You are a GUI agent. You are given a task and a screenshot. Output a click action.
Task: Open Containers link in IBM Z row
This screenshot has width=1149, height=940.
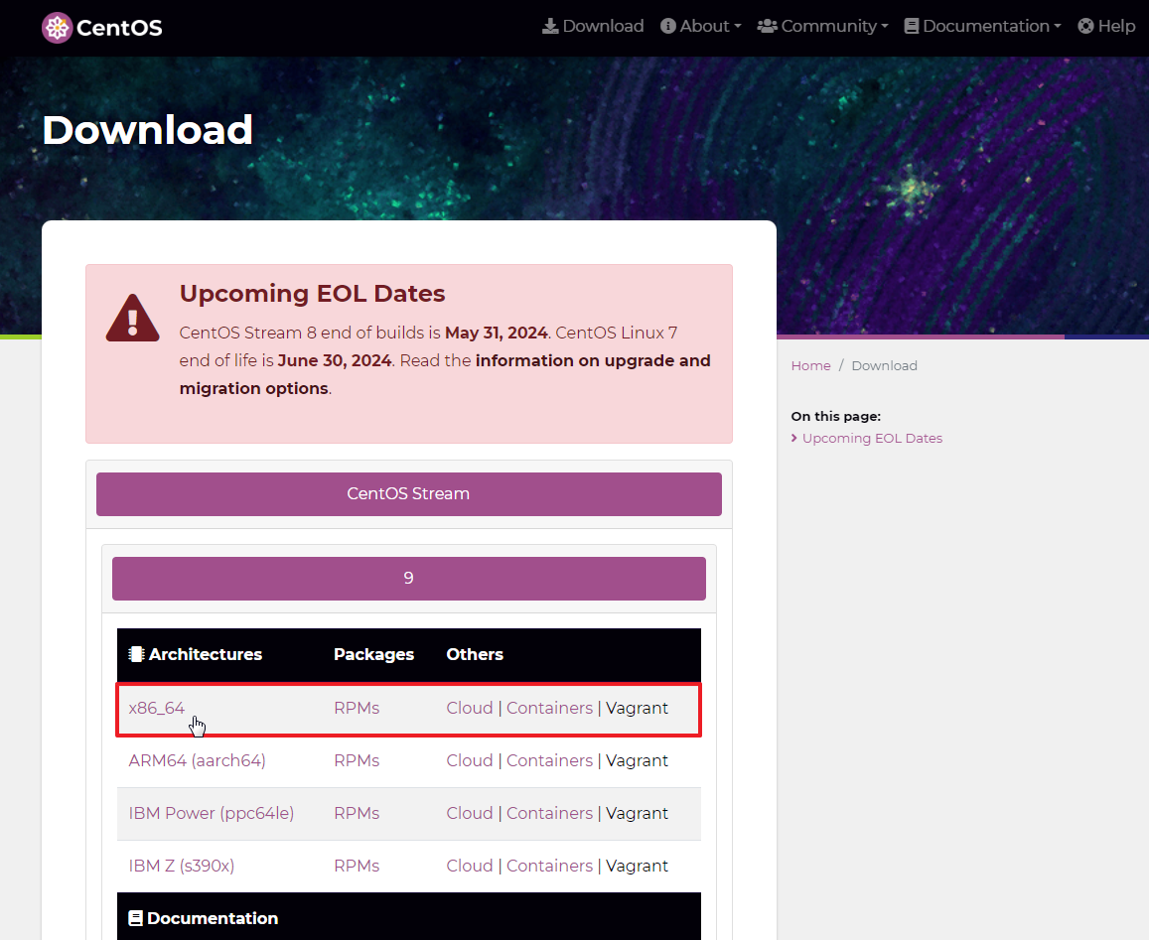[x=549, y=866]
